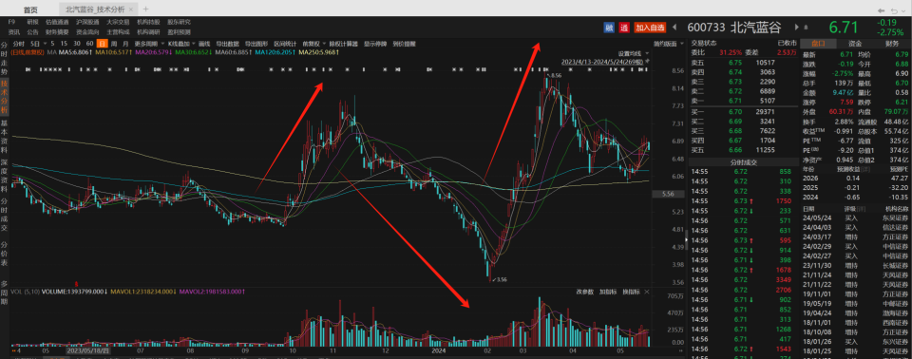Close the 北汽蓝谷_技术分析 tab
The width and height of the screenshot is (912, 359).
131,9
